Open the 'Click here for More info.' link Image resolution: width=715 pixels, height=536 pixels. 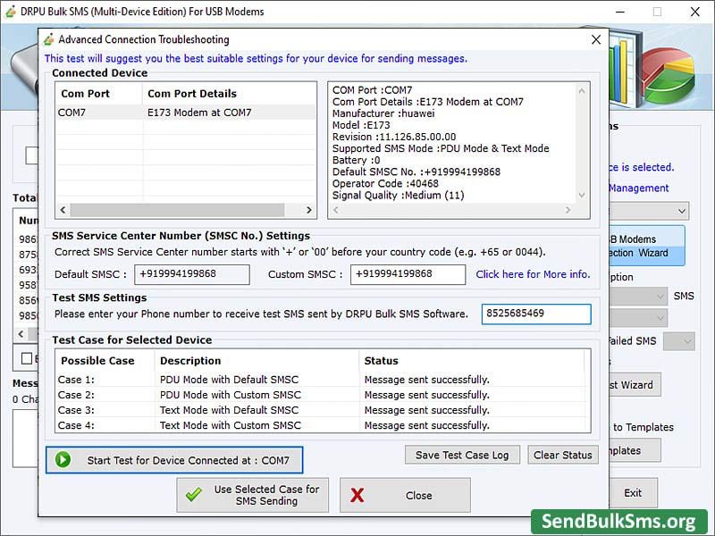coord(533,274)
